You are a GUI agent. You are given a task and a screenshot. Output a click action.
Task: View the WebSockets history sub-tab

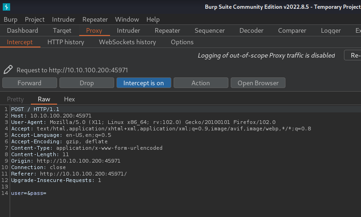(128, 42)
